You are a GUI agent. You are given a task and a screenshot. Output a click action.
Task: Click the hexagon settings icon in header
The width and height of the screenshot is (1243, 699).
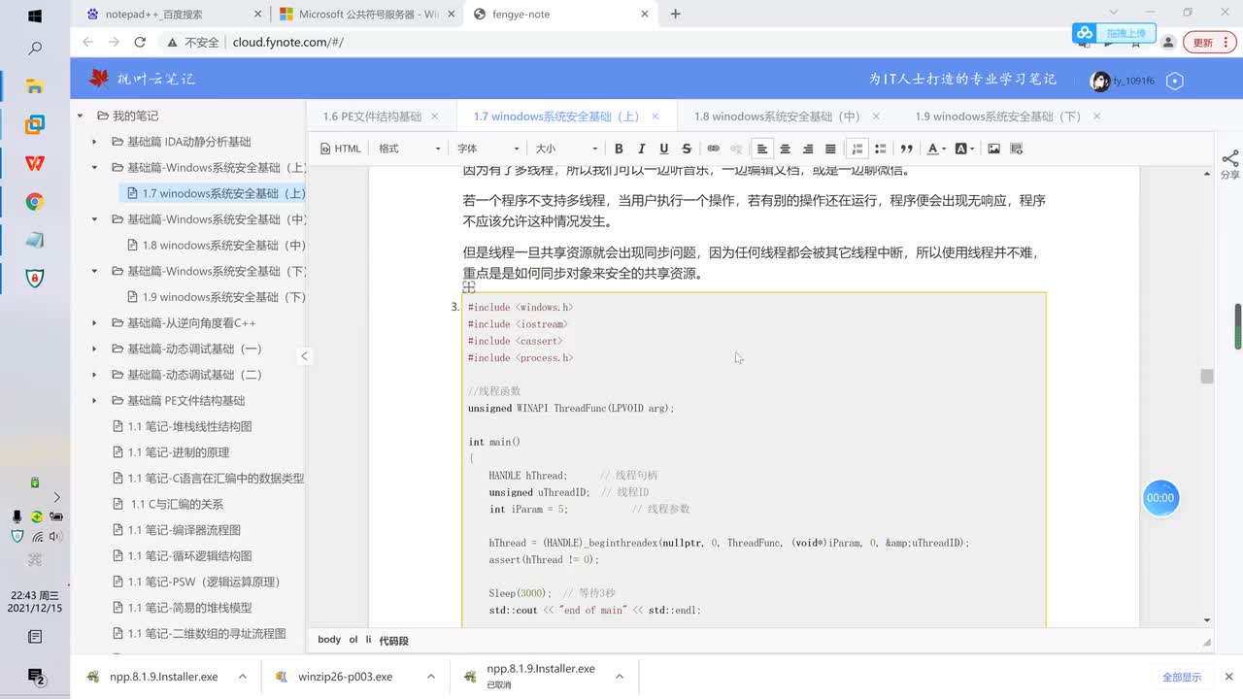1175,81
